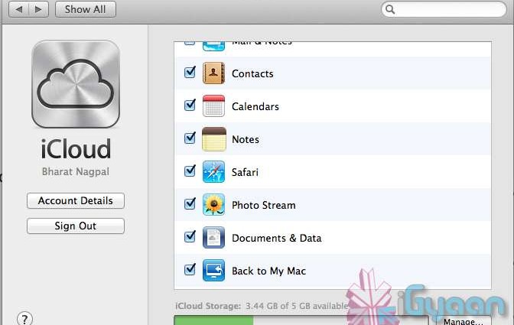Turn off the Safari sync checkbox
Image resolution: width=514 pixels, height=325 pixels.
tap(190, 172)
